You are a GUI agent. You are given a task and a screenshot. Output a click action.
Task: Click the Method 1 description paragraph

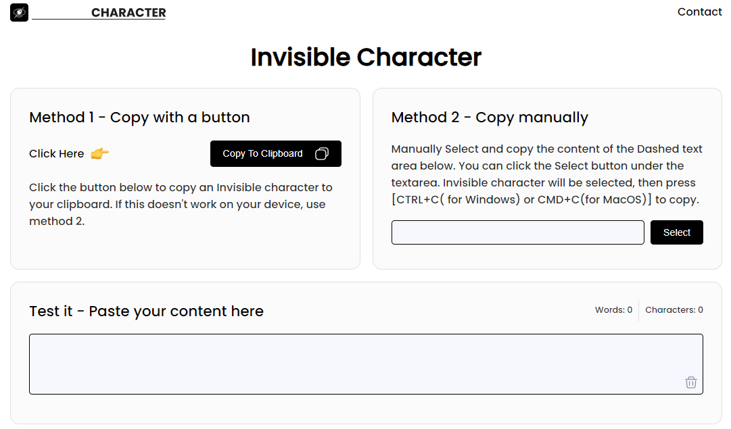pyautogui.click(x=181, y=204)
